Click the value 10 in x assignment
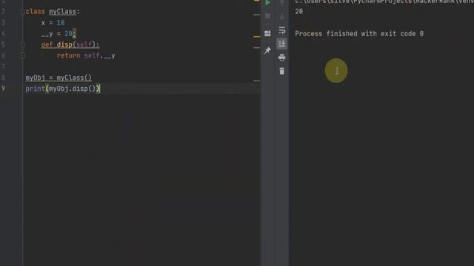 pos(61,23)
